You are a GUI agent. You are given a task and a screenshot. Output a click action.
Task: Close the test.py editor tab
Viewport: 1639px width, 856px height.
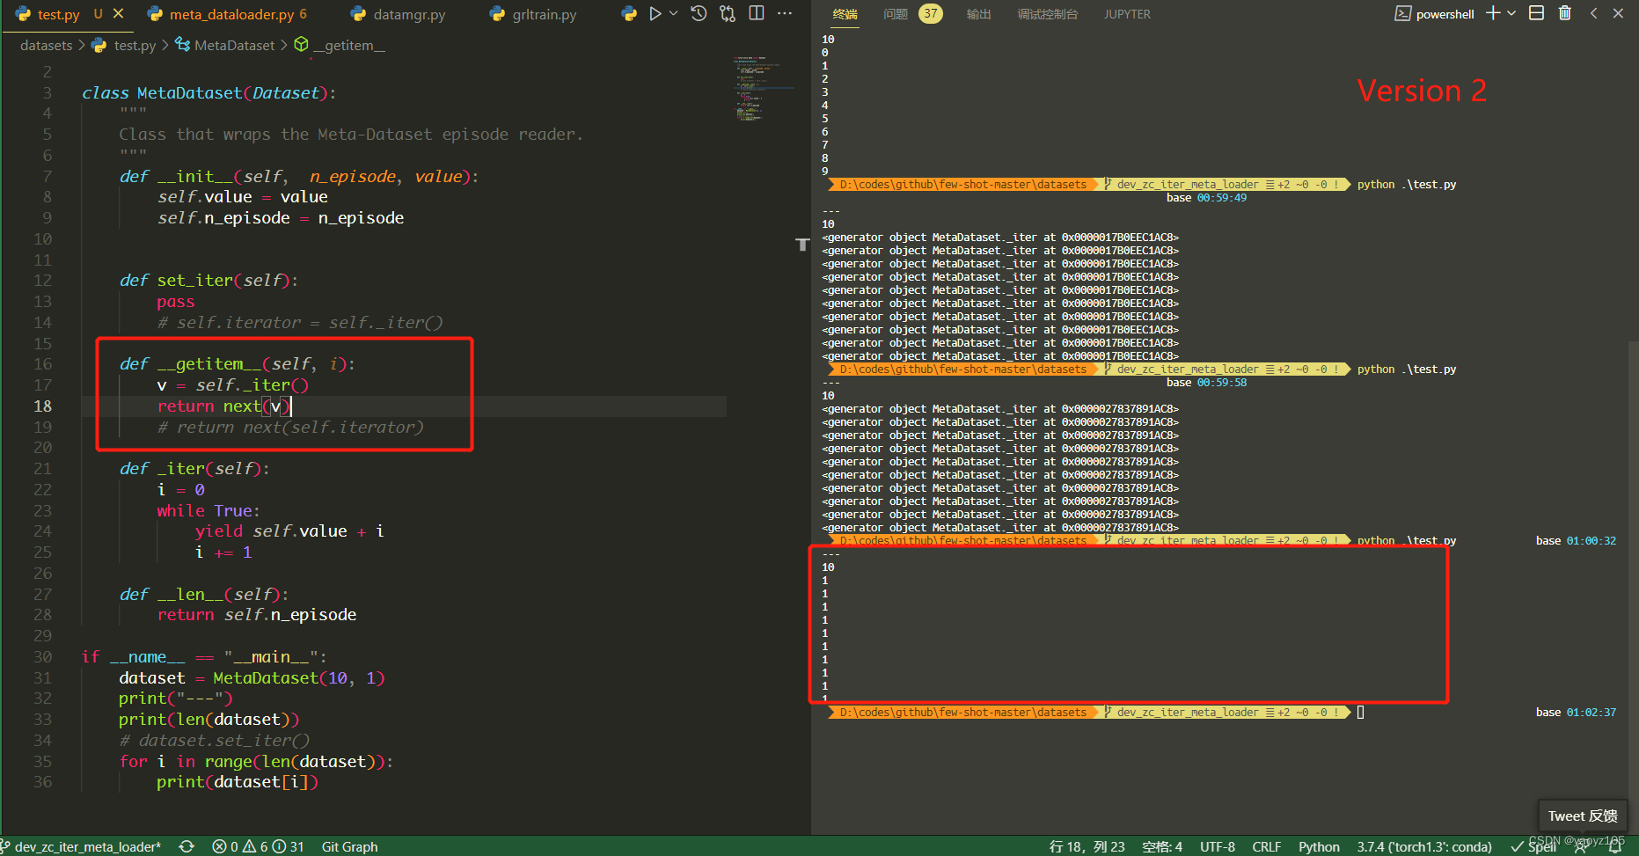[x=119, y=13]
